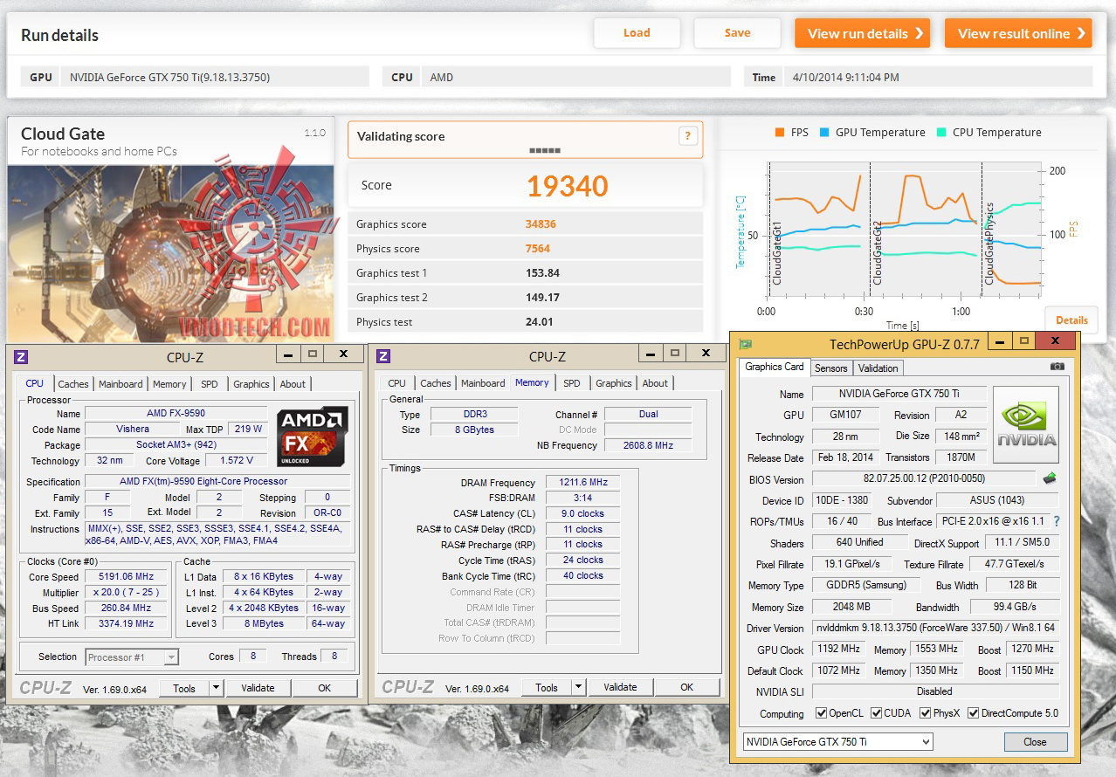Image resolution: width=1116 pixels, height=777 pixels.
Task: Click the Load button in Run details
Action: click(x=637, y=33)
